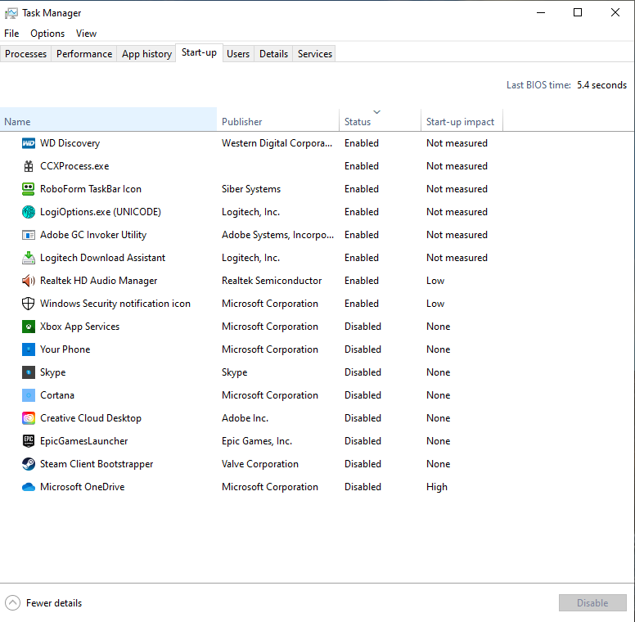Click the High start-up impact value
This screenshot has height=622, width=635.
[x=437, y=487]
